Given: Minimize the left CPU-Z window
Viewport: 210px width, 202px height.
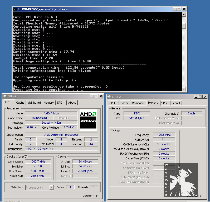Looking at the screenshot, I should (x=92, y=96).
